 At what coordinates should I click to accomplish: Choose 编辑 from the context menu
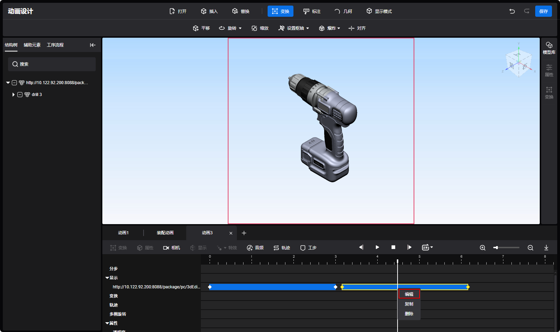[409, 294]
